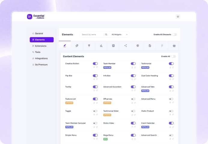The width and height of the screenshot is (208, 144).
Task: Click the POPULAR badge under Team Member
Action: tap(107, 67)
